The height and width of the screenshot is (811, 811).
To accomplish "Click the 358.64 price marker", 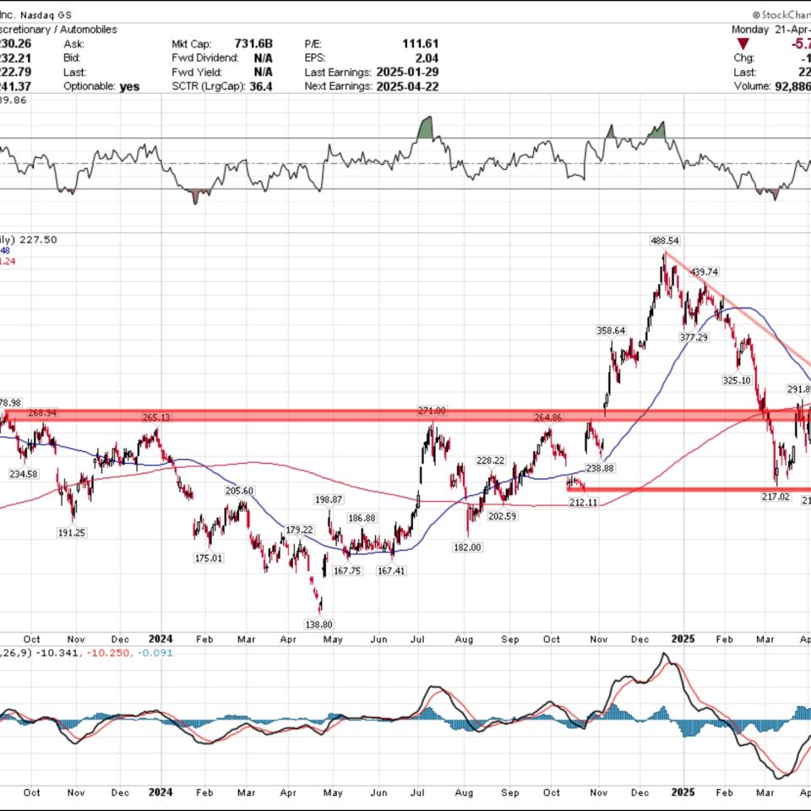I will point(611,330).
